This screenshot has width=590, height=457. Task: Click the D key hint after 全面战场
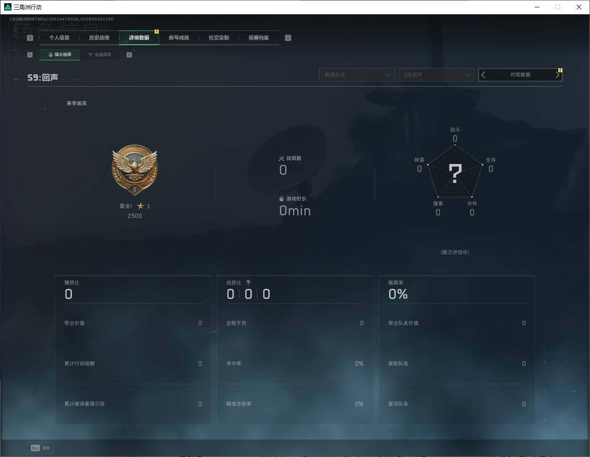(129, 55)
